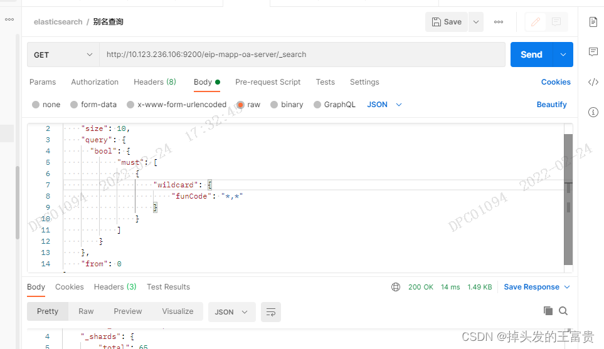Click the 1.49 KB response size

(480, 287)
